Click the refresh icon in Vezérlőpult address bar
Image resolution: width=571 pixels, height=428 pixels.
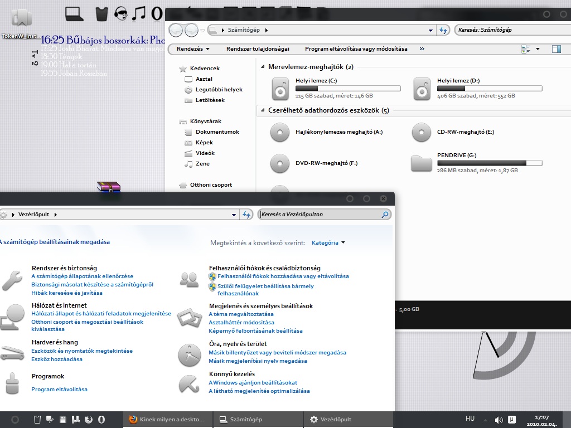coord(246,215)
